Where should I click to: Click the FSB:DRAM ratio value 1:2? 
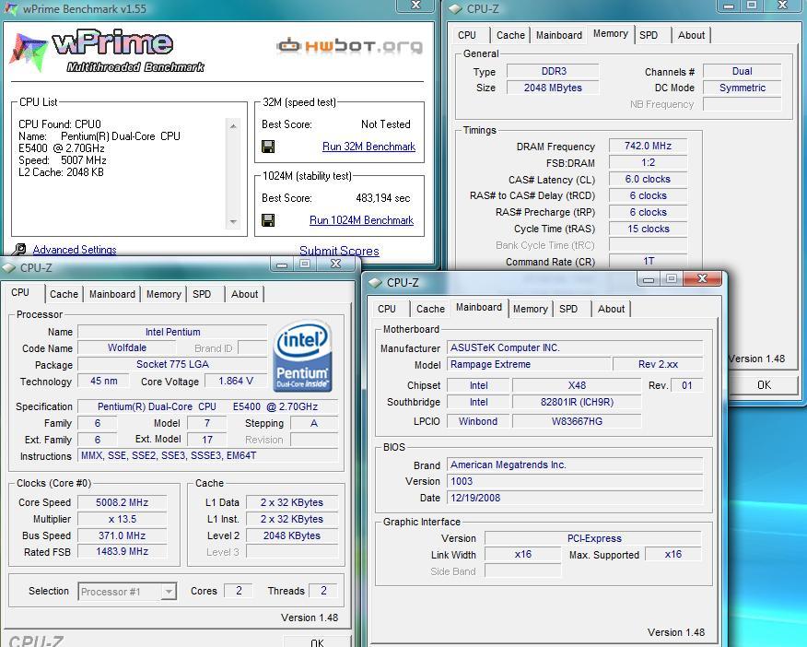(x=648, y=162)
